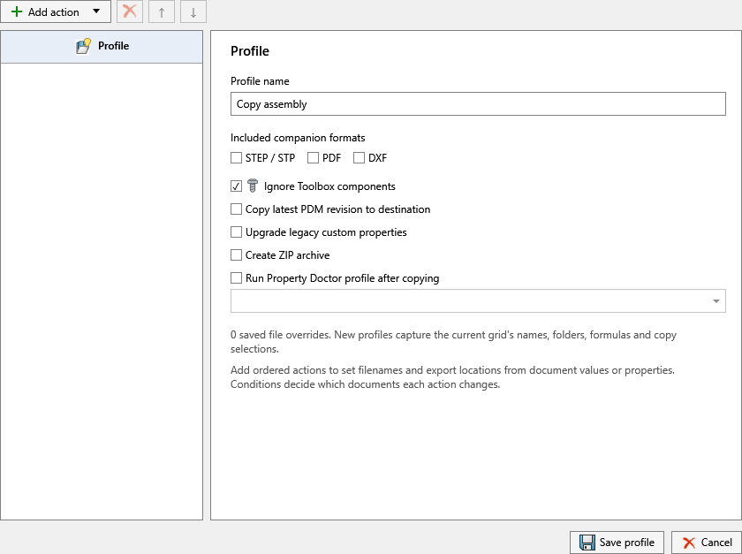Move action down with the down arrow
The width and height of the screenshot is (742, 554).
click(193, 11)
